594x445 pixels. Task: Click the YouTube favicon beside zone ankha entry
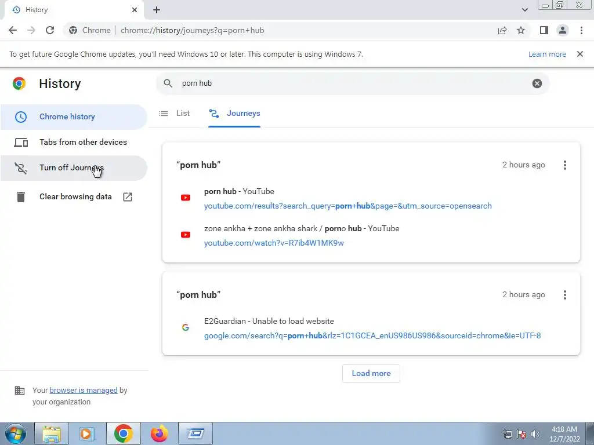coord(186,235)
